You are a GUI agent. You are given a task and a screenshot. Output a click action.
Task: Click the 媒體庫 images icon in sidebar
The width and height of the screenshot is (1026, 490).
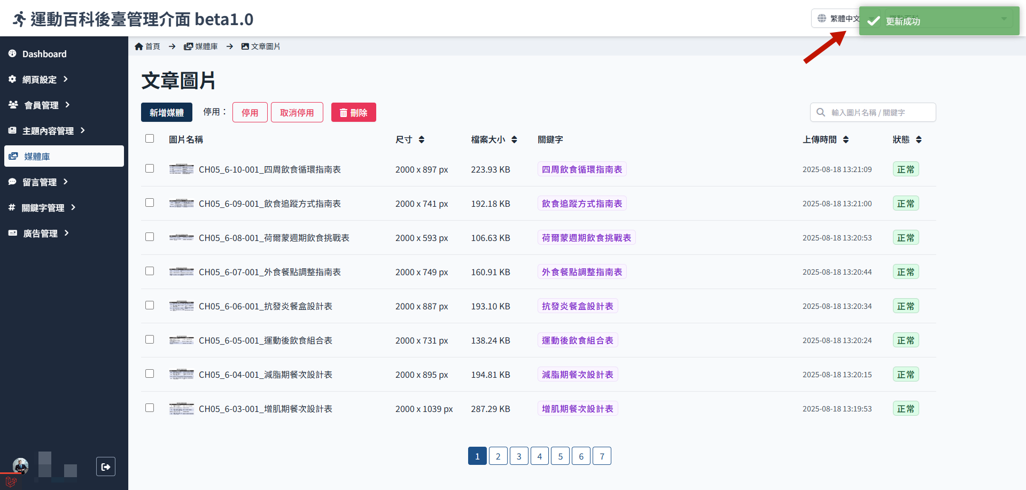(13, 156)
